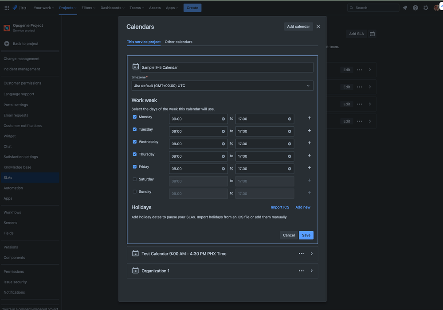Clear the Thursday start time

pyautogui.click(x=223, y=156)
